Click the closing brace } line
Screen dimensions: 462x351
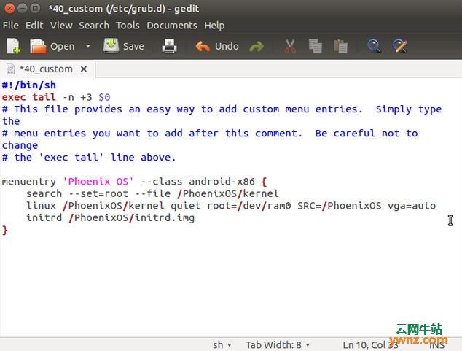4,230
